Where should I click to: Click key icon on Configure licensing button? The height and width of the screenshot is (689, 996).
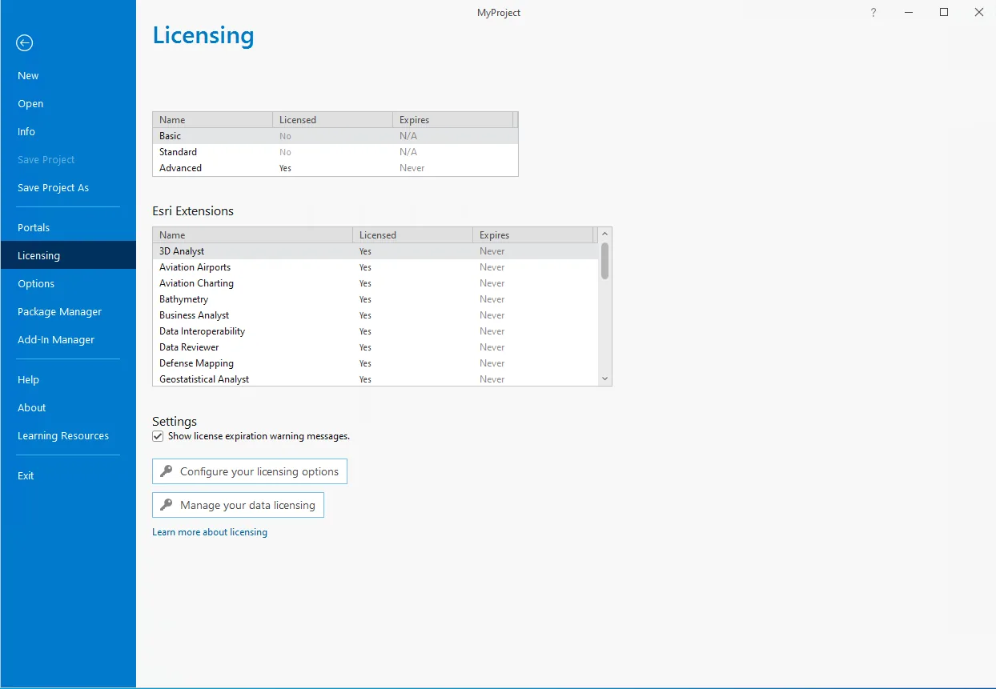pyautogui.click(x=167, y=471)
